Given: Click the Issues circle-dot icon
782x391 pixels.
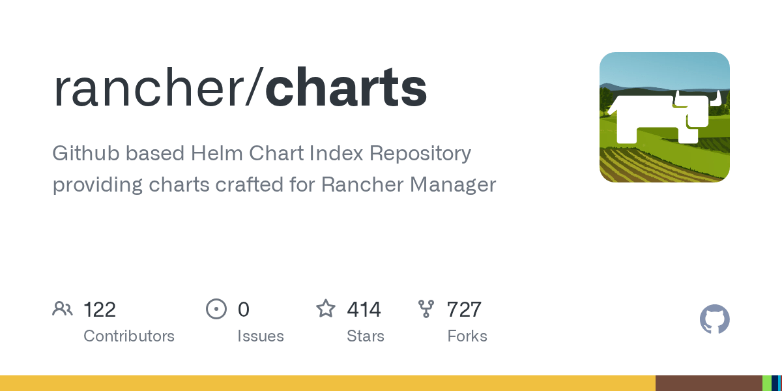Looking at the screenshot, I should 216,309.
